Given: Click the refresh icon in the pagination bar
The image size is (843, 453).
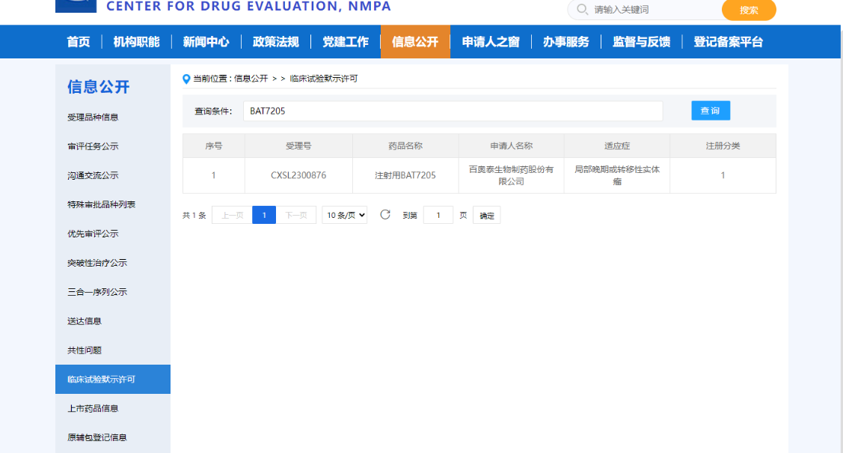Looking at the screenshot, I should [x=385, y=215].
